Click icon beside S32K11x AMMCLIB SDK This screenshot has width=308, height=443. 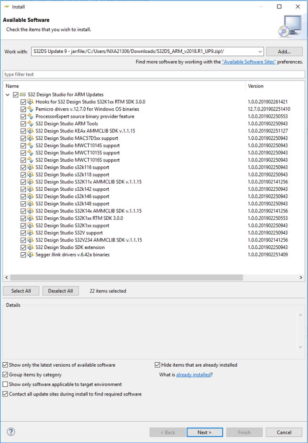[31, 182]
